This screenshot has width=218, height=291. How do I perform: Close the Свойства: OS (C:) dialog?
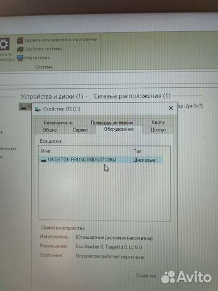pos(171,108)
